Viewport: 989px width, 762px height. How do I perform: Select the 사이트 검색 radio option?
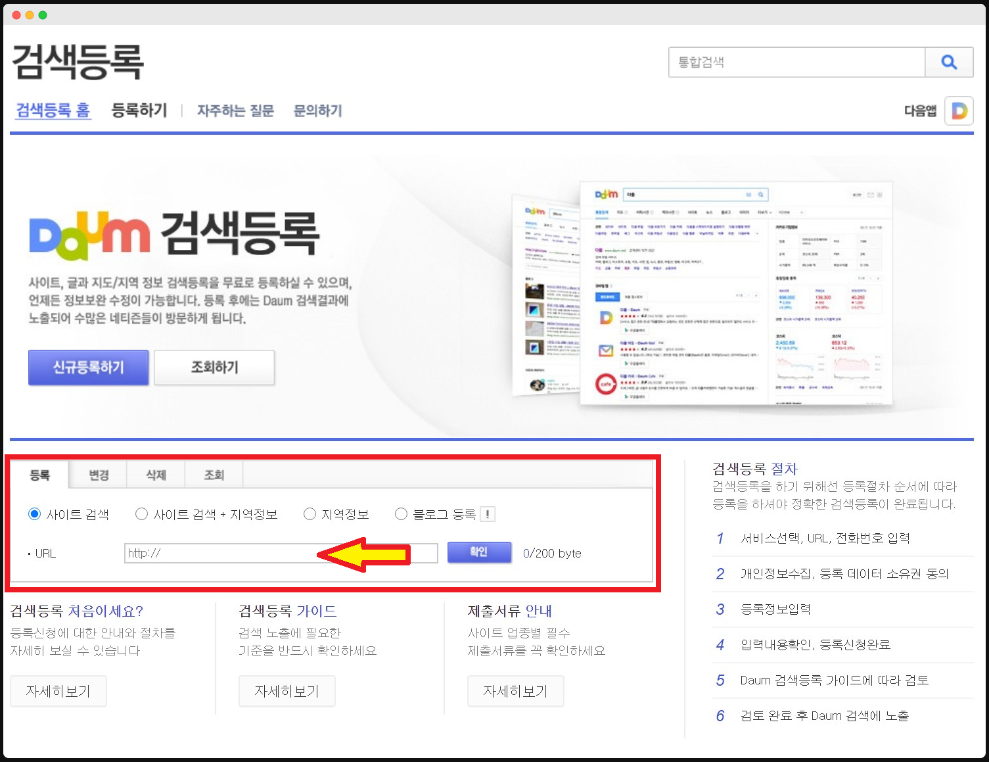pyautogui.click(x=35, y=514)
